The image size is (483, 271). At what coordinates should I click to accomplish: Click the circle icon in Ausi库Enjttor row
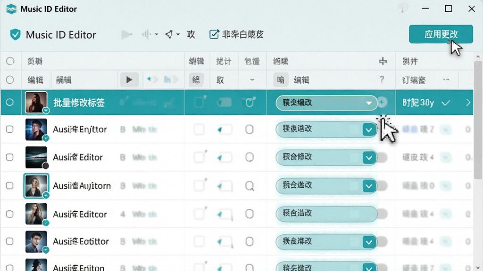coord(250,129)
